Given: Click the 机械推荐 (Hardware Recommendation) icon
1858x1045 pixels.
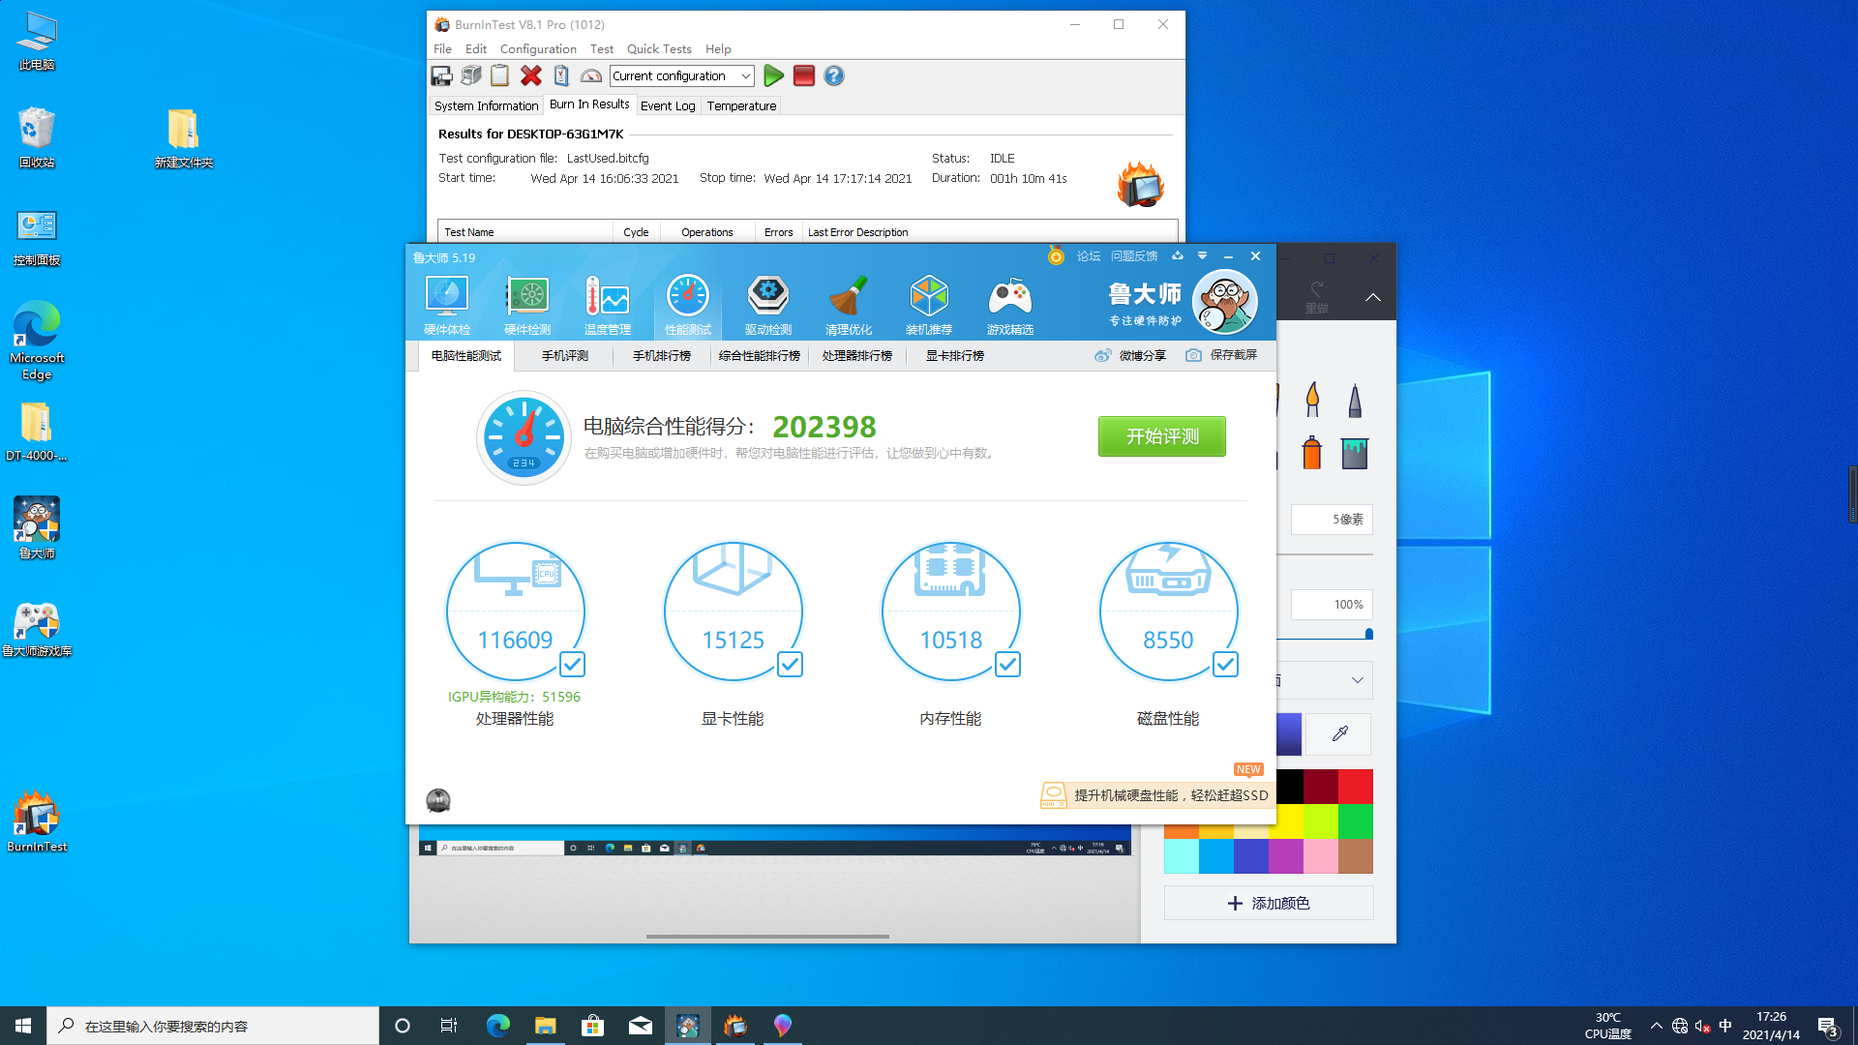Looking at the screenshot, I should pyautogui.click(x=928, y=303).
